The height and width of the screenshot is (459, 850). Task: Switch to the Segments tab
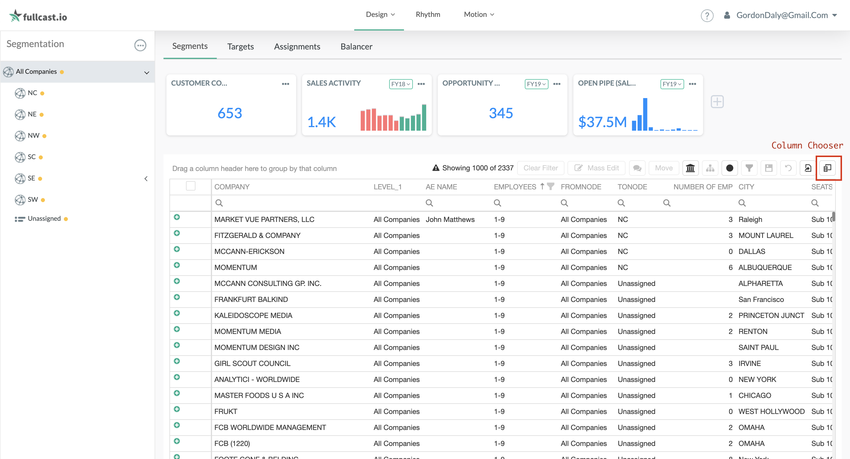pos(190,46)
